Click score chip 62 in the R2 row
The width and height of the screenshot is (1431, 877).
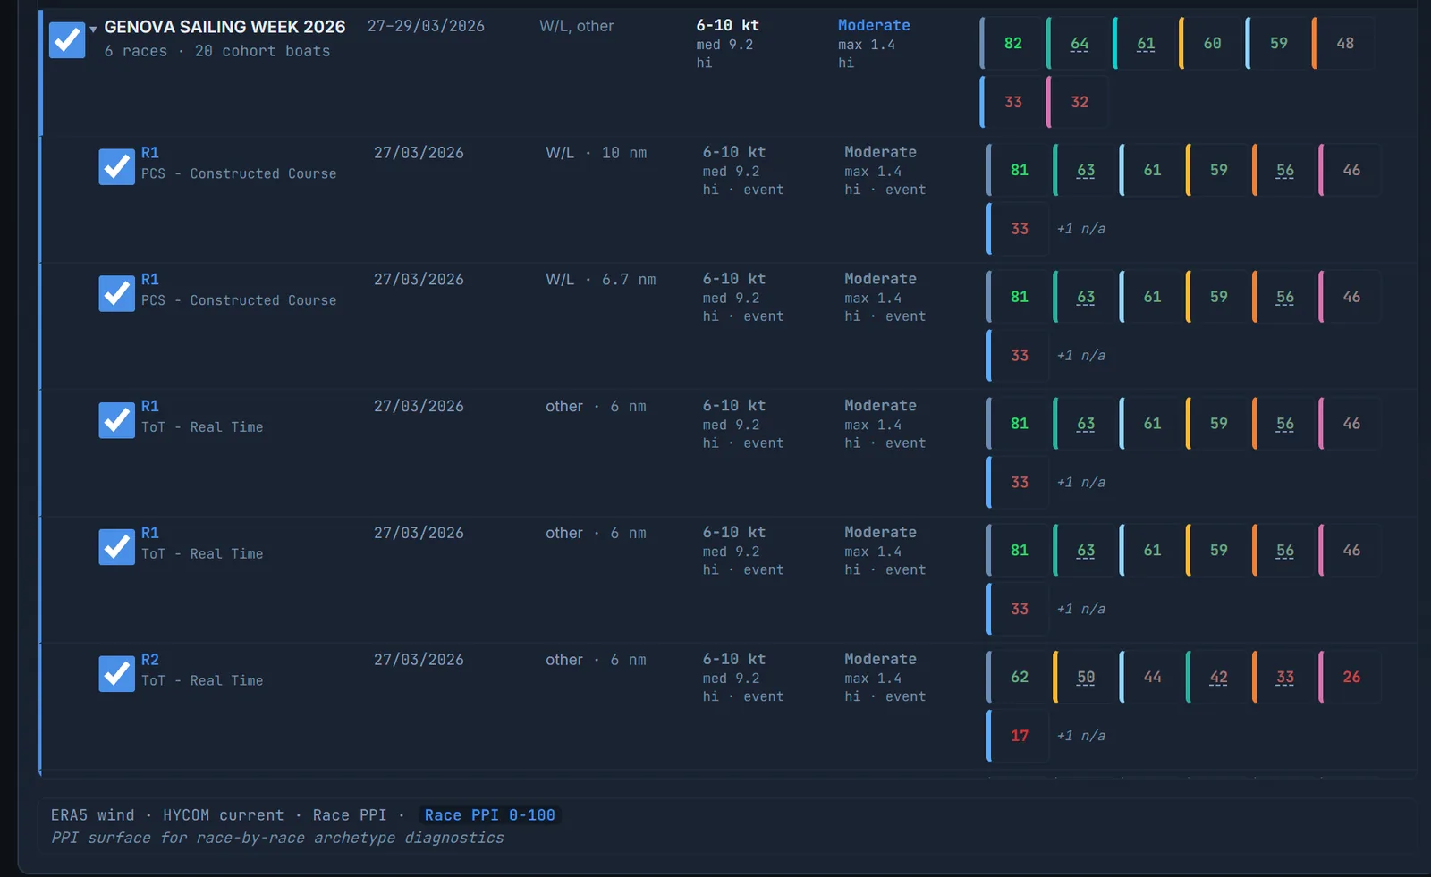1018,677
